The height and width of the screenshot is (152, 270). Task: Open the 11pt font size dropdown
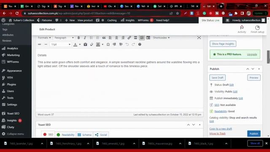(61, 44)
